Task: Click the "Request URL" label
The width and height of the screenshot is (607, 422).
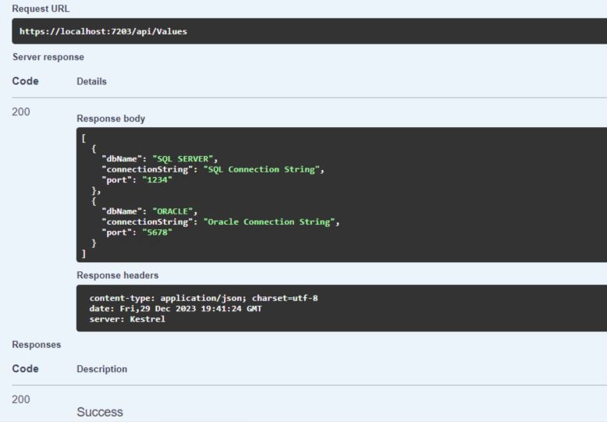Action: 41,9
